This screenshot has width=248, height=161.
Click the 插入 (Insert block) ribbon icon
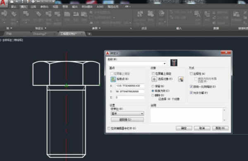click(x=4, y=14)
